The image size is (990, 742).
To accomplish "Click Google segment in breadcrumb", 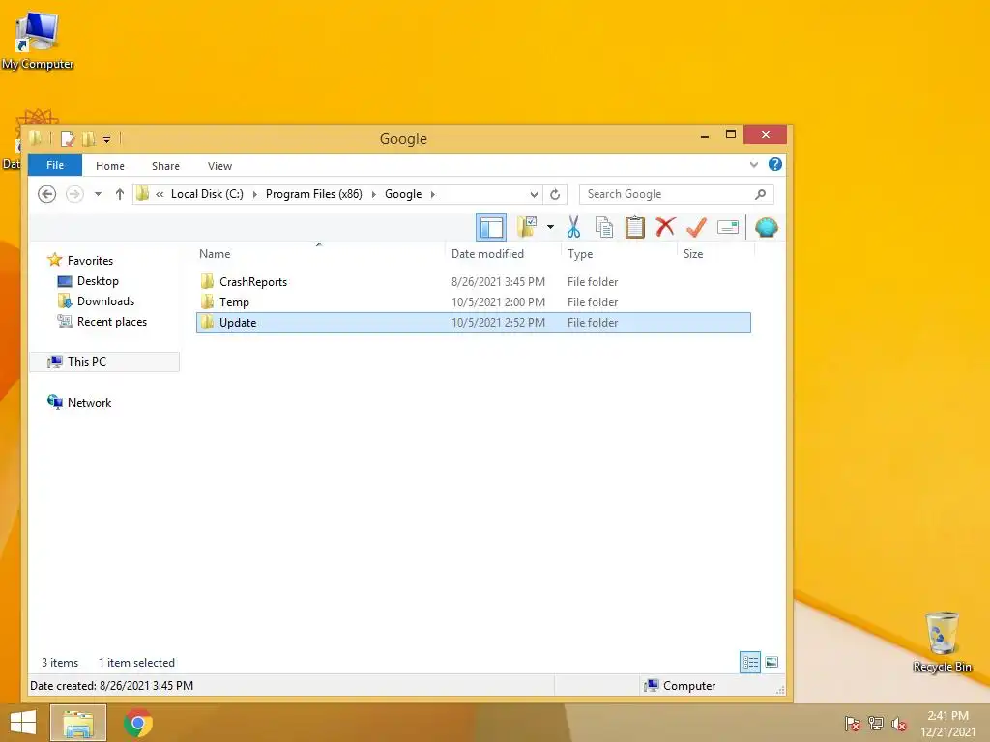I will (403, 194).
